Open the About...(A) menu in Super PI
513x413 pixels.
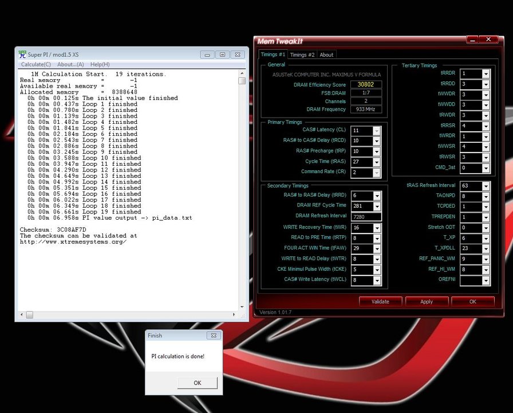point(70,65)
